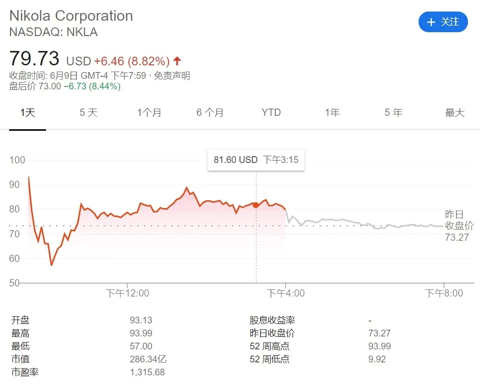Click the 52 周高点 value 93.99
Image resolution: width=480 pixels, height=384 pixels.
pyautogui.click(x=379, y=346)
